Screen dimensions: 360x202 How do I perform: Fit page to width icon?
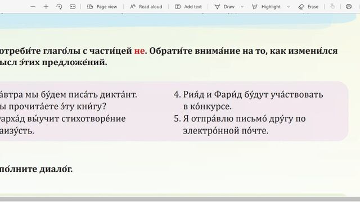pos(73,7)
